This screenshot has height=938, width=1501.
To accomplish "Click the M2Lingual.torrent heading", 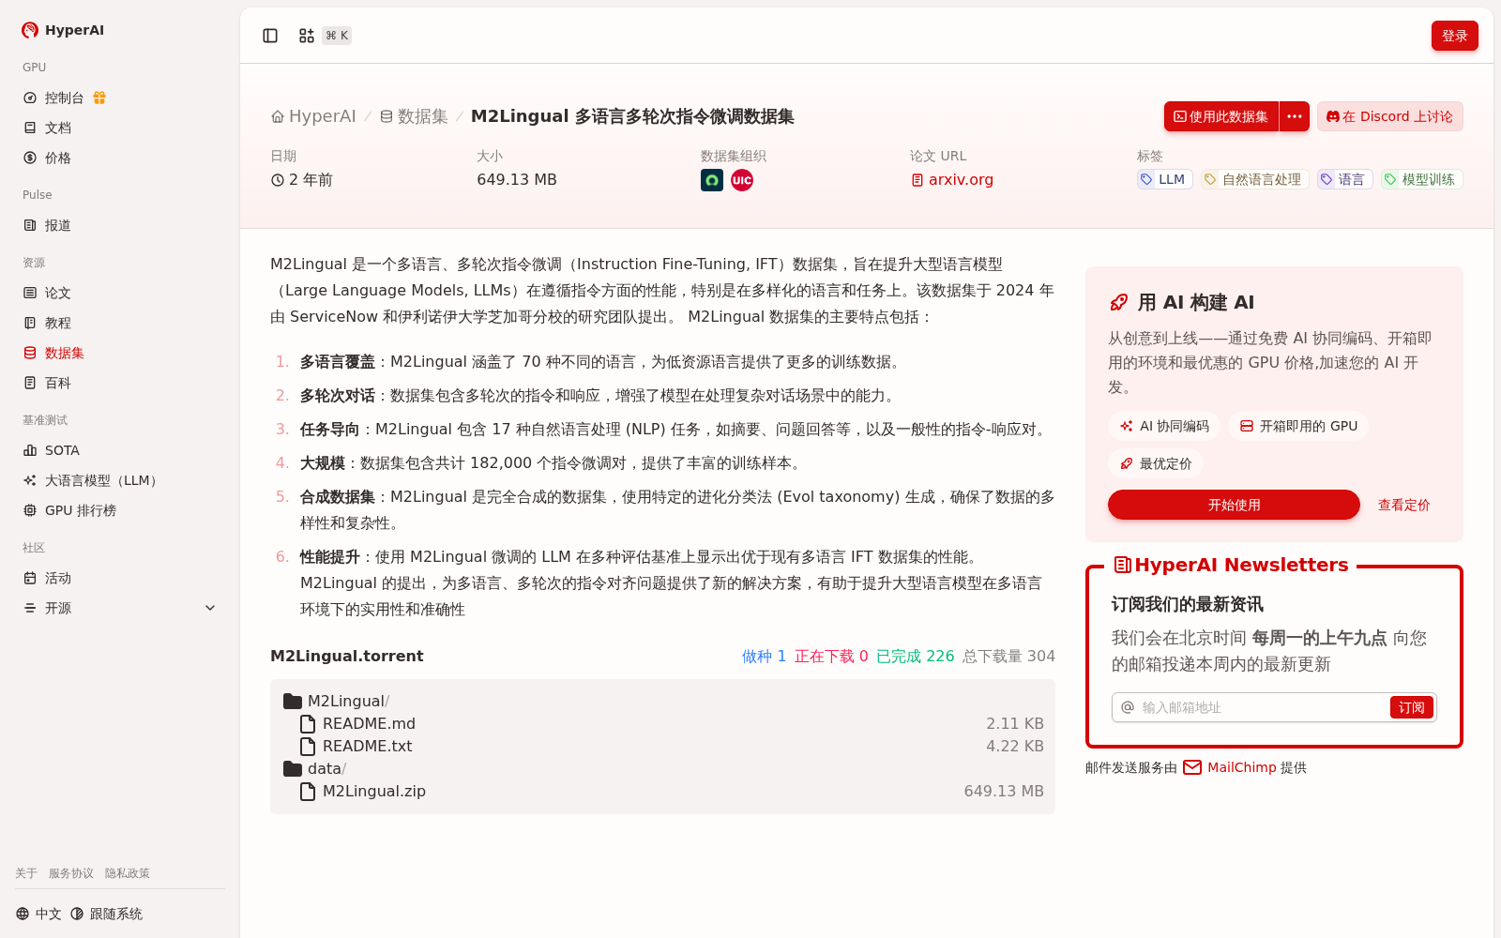I will pos(347,656).
